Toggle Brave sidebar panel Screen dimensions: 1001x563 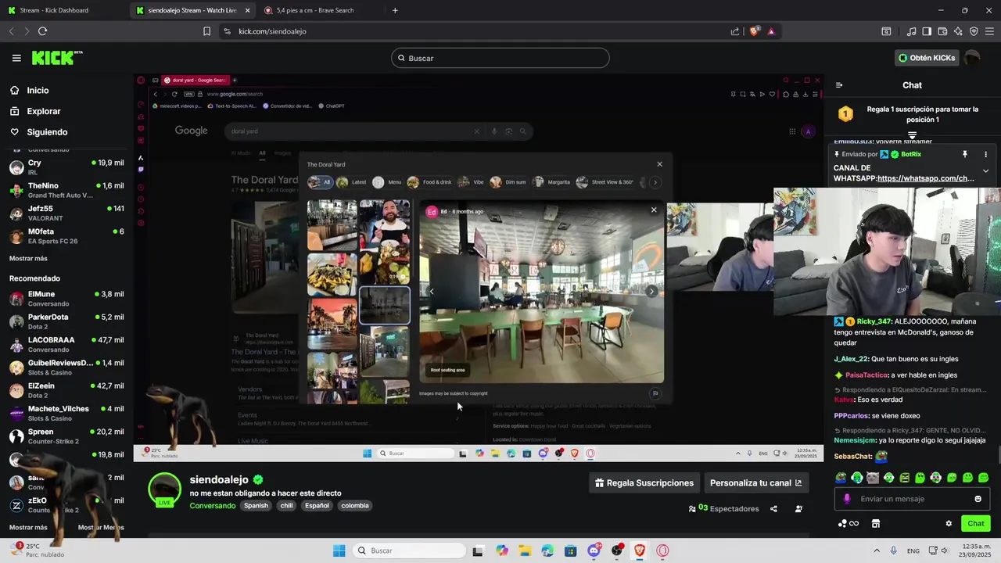click(927, 31)
